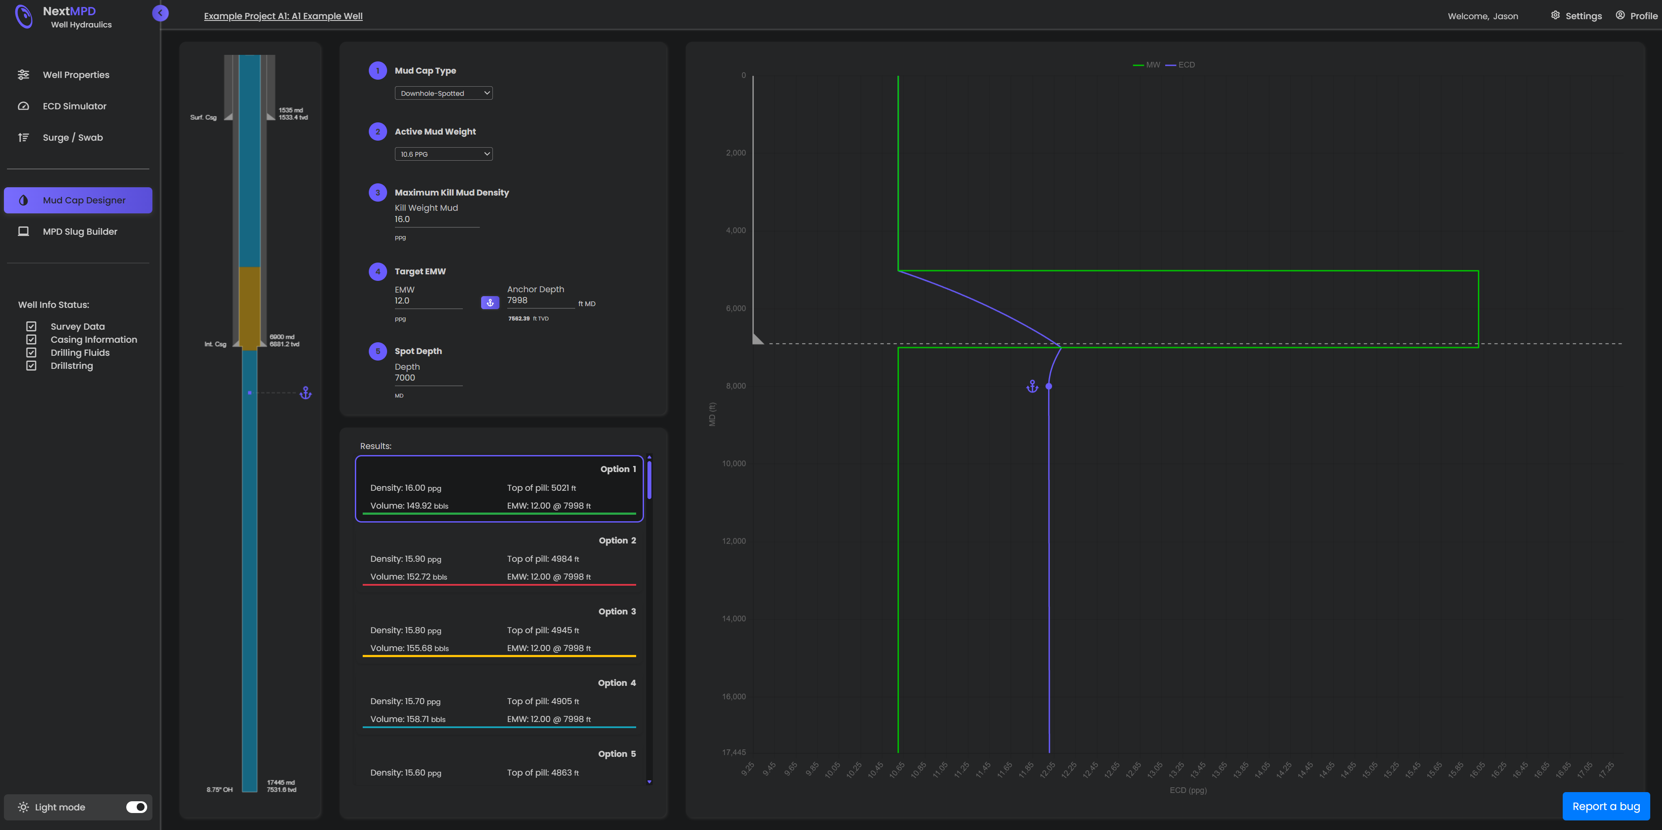Screen dimensions: 1662x830
Task: Toggle the Survey Data checkbox
Action: [31, 327]
